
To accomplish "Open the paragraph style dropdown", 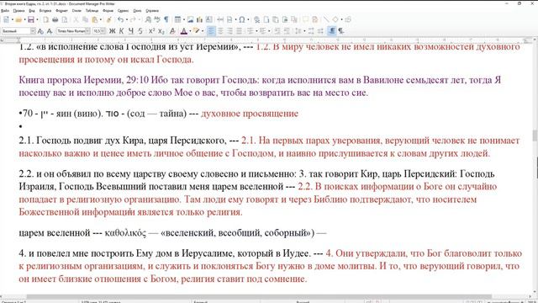I will click(33, 31).
